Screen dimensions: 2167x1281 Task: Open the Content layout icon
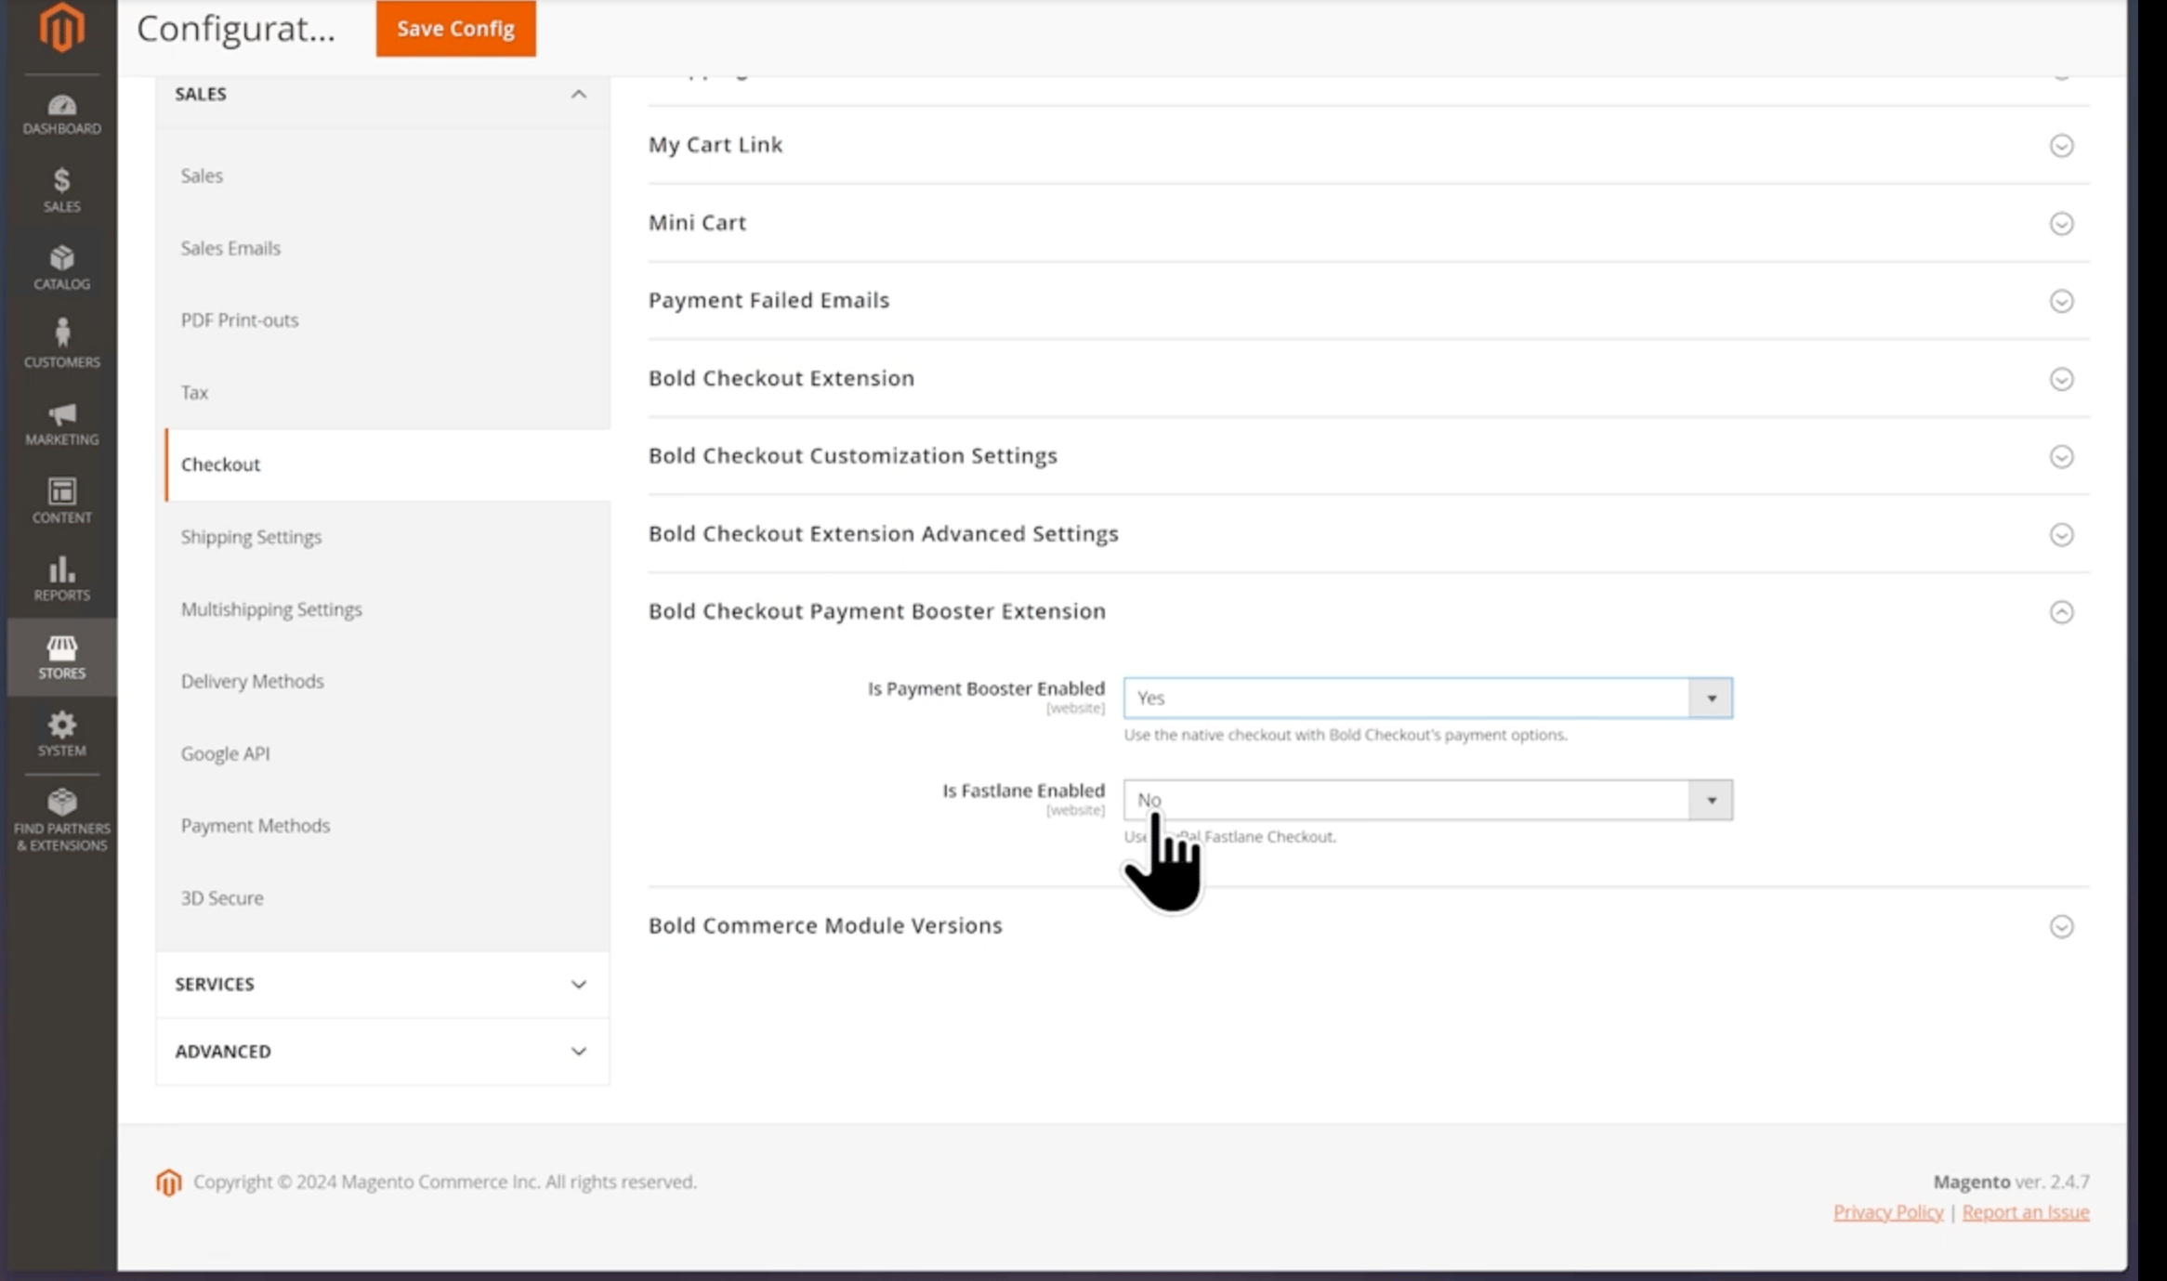pyautogui.click(x=61, y=500)
